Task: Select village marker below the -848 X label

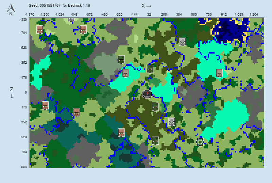Action: click(83, 29)
